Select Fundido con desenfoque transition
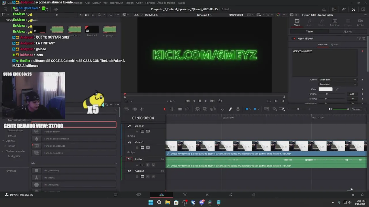The height and width of the screenshot is (207, 369). (x=74, y=139)
